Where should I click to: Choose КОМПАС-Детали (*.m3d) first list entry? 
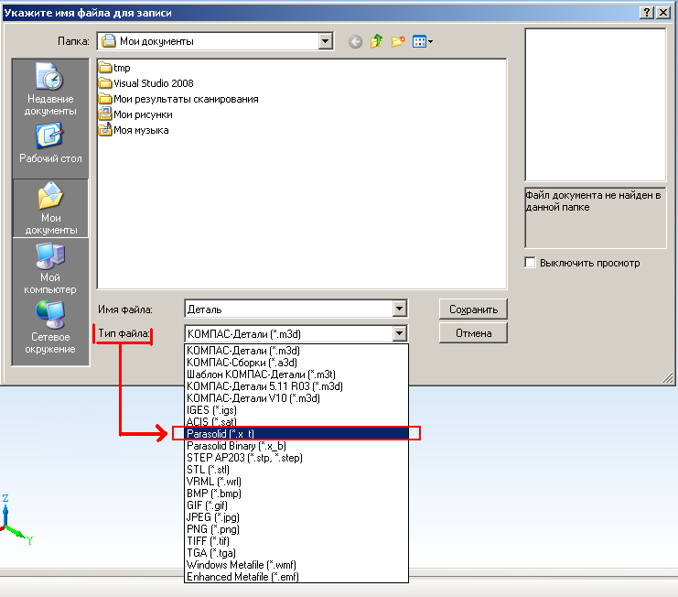296,351
